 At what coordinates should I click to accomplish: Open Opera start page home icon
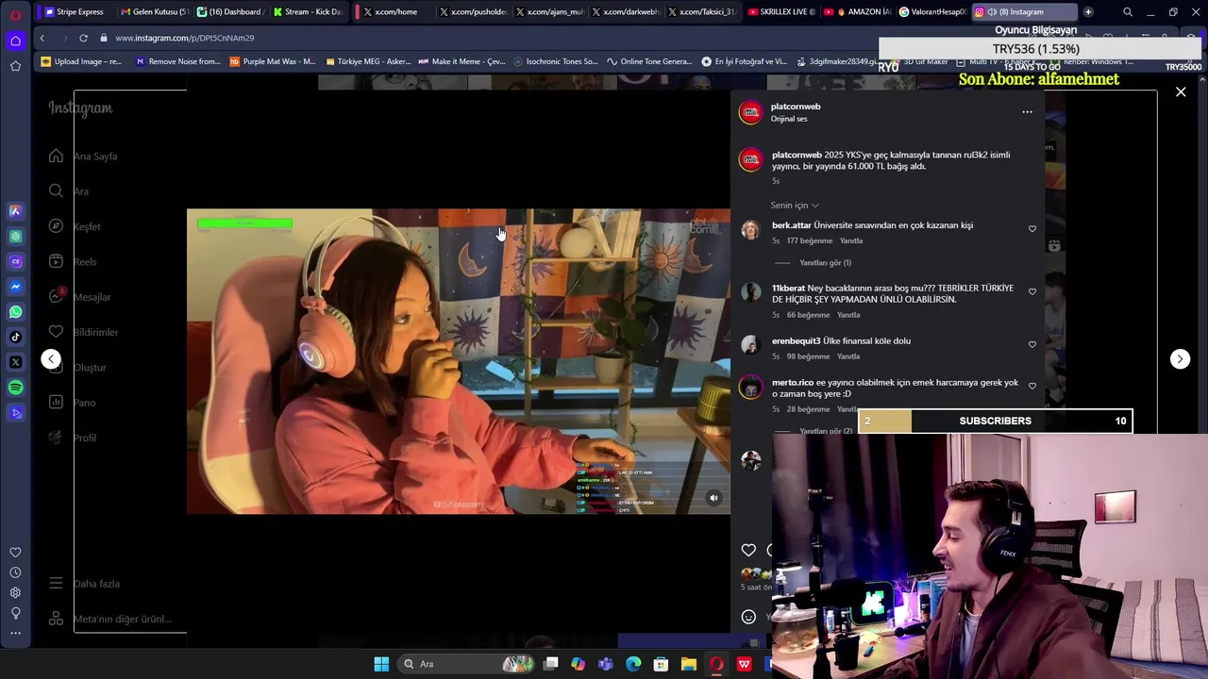coord(15,41)
